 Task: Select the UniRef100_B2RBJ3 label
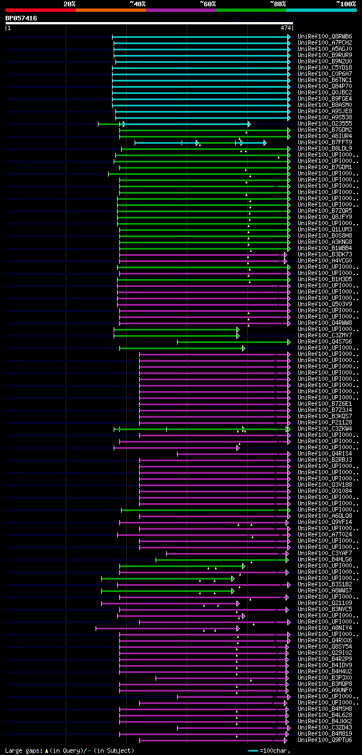tap(325, 460)
